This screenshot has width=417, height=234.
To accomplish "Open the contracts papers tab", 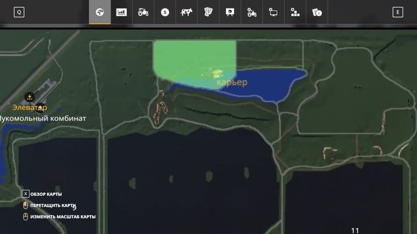I will coord(208,12).
